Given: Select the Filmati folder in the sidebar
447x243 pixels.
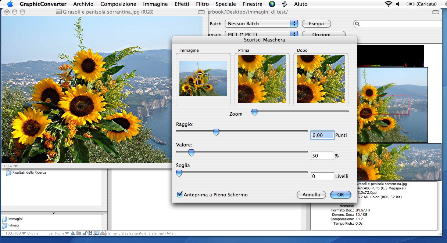Looking at the screenshot, I should click(x=14, y=225).
